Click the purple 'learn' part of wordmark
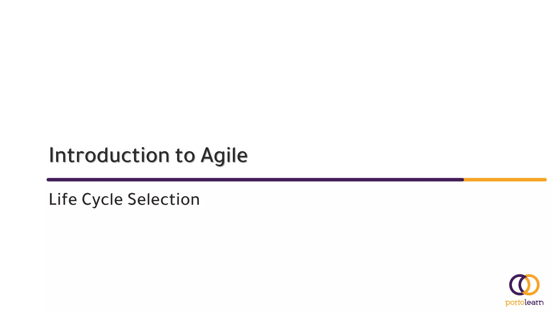Image resolution: width=552 pixels, height=311 pixels. click(534, 302)
